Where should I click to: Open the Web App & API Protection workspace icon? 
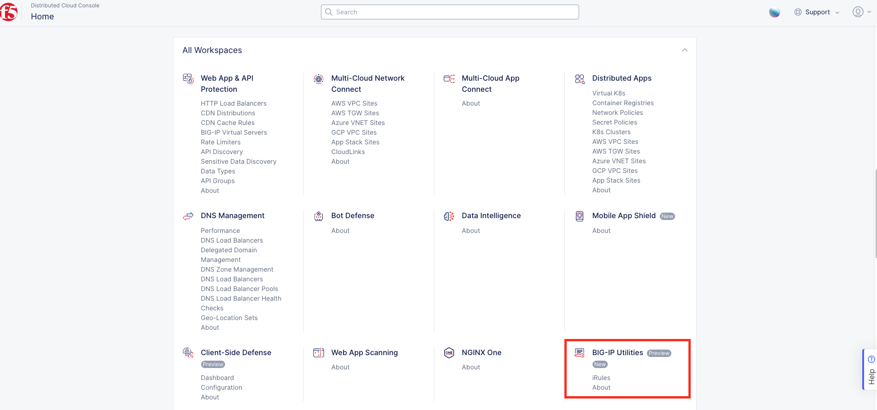click(x=188, y=79)
